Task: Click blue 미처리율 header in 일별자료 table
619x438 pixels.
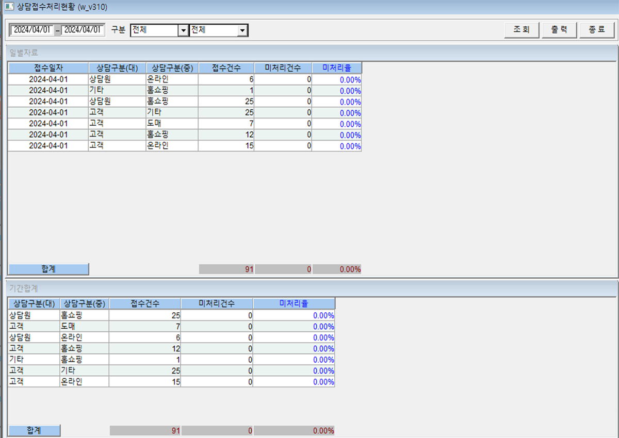Action: click(337, 68)
